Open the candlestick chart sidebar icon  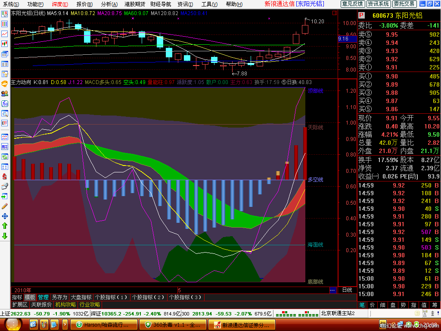point(4,44)
